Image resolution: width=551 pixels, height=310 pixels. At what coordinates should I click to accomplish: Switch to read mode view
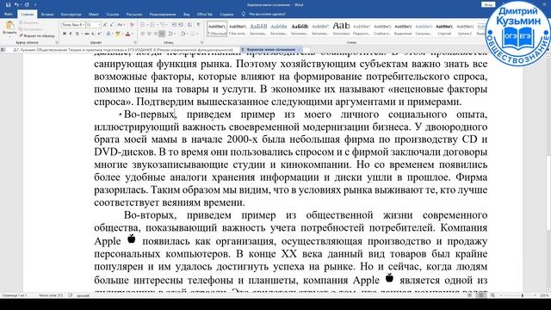[x=470, y=295]
